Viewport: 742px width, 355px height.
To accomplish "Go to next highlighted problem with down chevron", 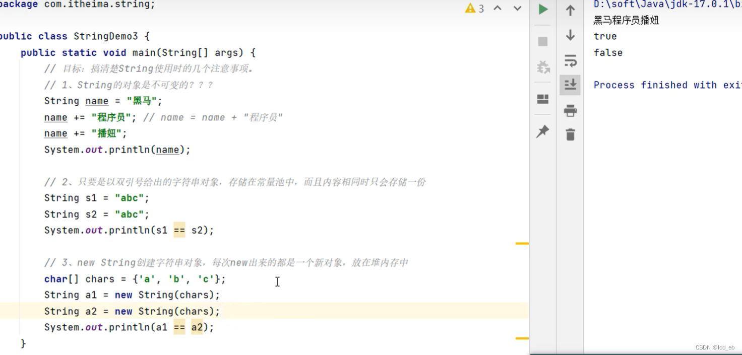I will (517, 8).
